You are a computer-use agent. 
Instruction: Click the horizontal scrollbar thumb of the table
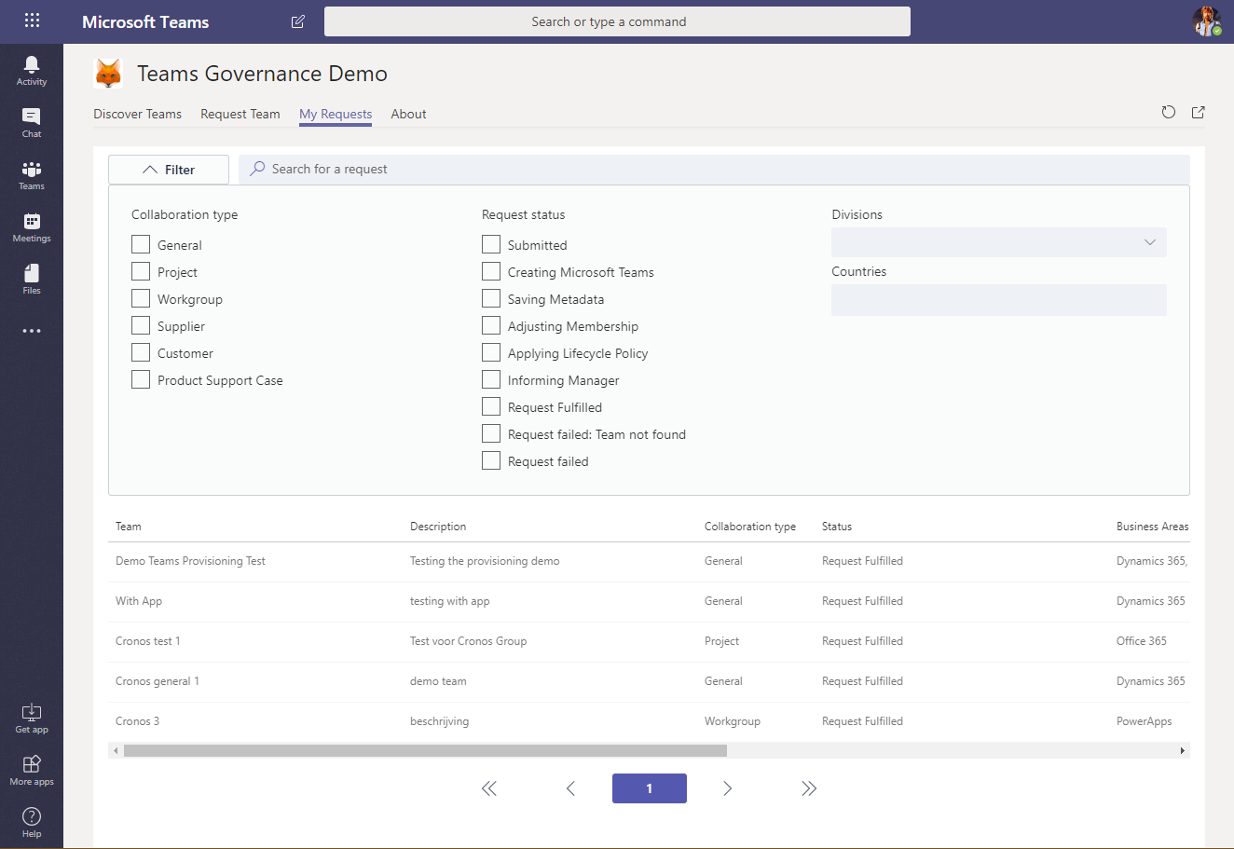pos(425,750)
